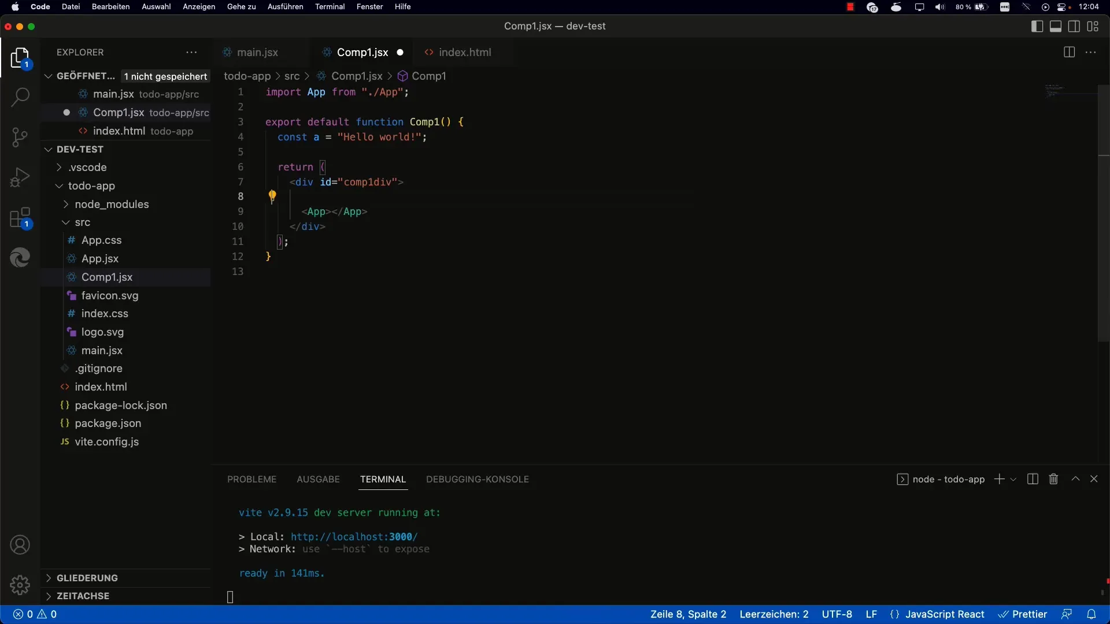1110x624 pixels.
Task: Open the Apple menu
Action: pyautogui.click(x=15, y=7)
